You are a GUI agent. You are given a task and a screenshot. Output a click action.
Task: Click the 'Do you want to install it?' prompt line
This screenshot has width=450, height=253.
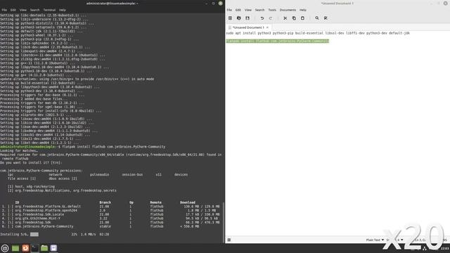coord(31,162)
